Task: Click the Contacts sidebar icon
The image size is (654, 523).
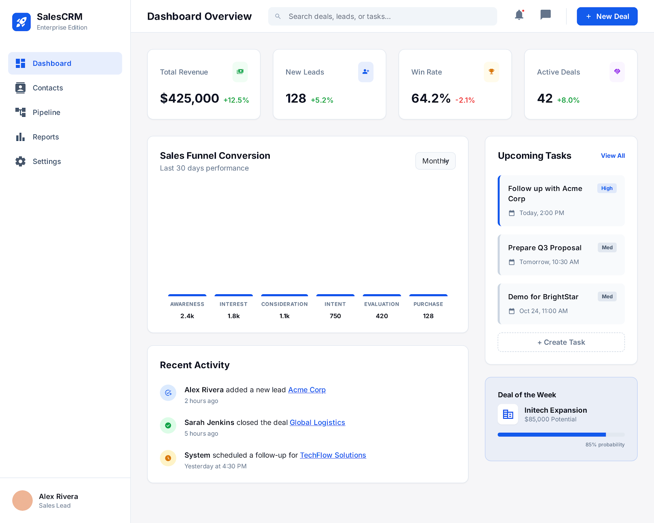Action: point(20,87)
